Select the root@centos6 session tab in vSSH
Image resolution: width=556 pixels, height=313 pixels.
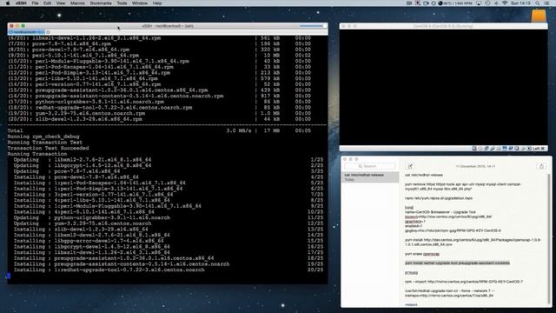(26, 32)
